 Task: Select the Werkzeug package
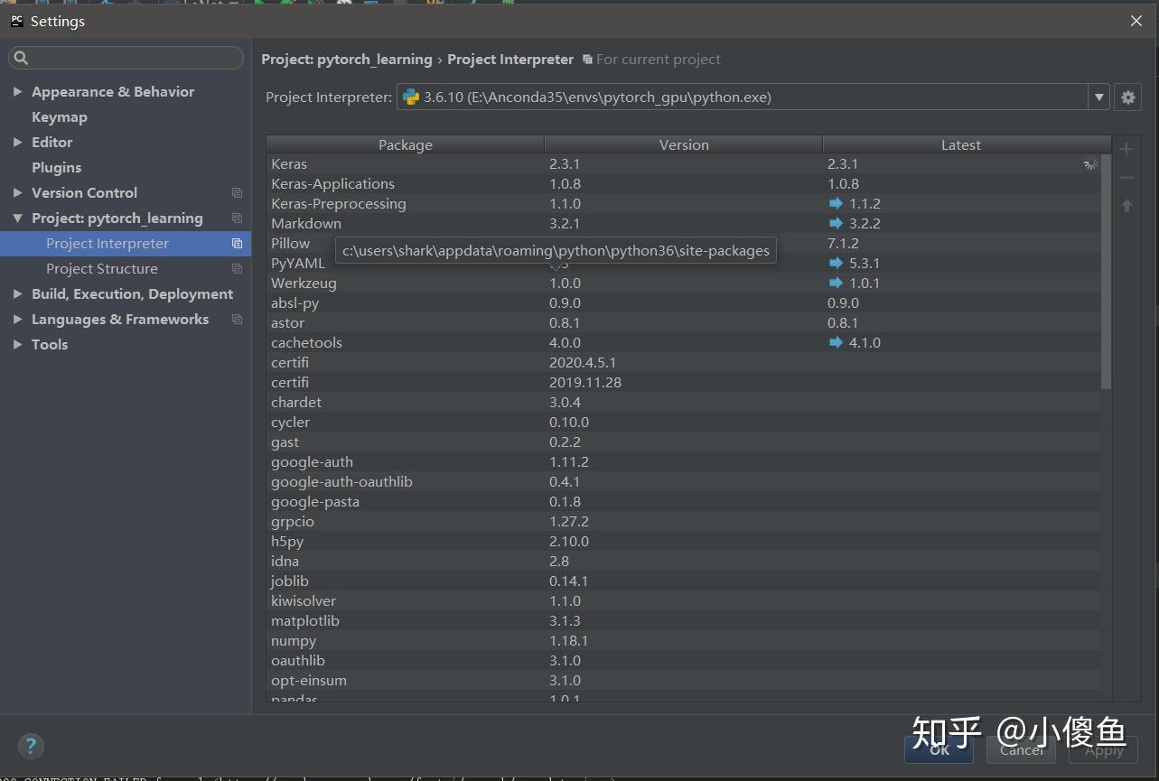[x=684, y=284]
